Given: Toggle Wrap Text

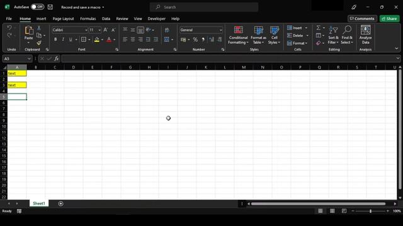Looking at the screenshot, I should (x=167, y=30).
